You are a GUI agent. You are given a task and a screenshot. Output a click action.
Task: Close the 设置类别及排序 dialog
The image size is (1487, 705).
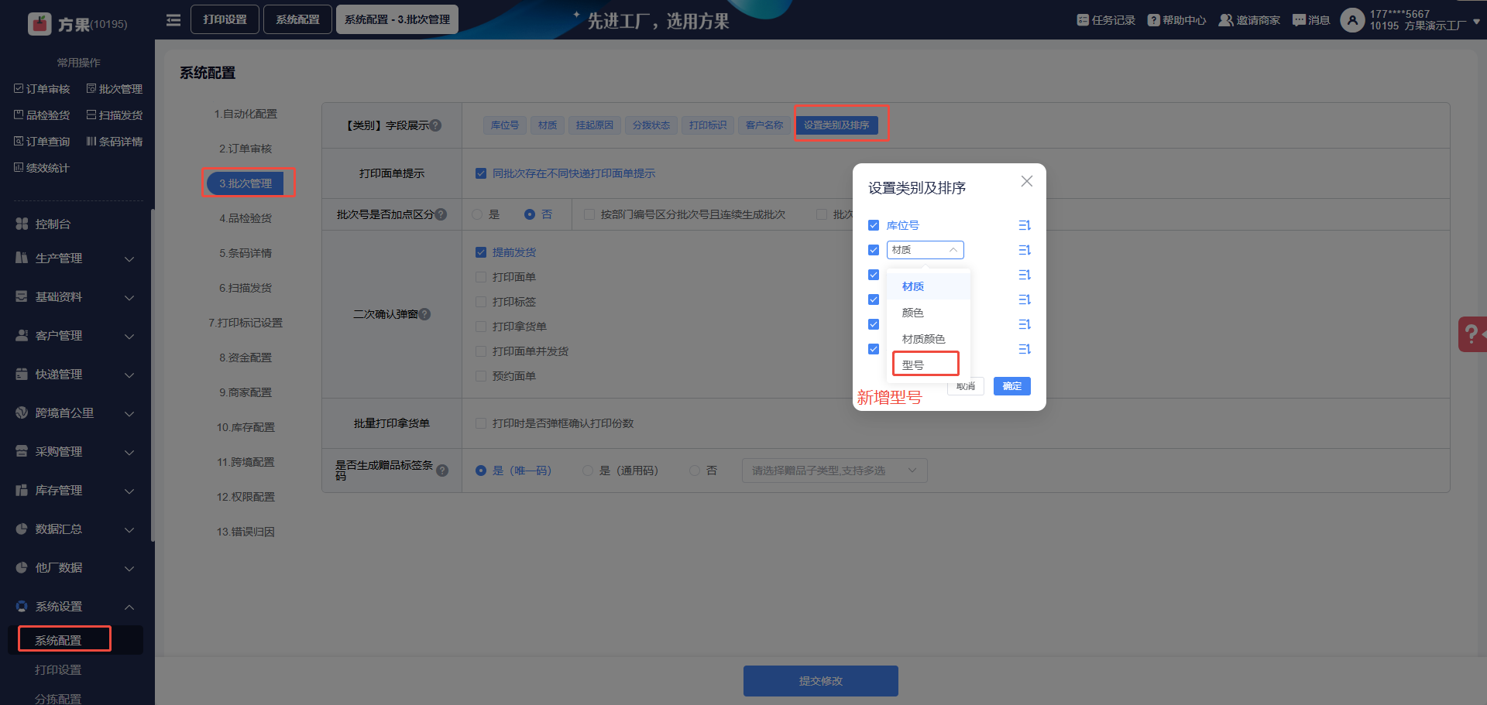click(x=1027, y=181)
